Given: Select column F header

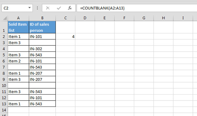Looking at the screenshot, I should coord(124,18).
